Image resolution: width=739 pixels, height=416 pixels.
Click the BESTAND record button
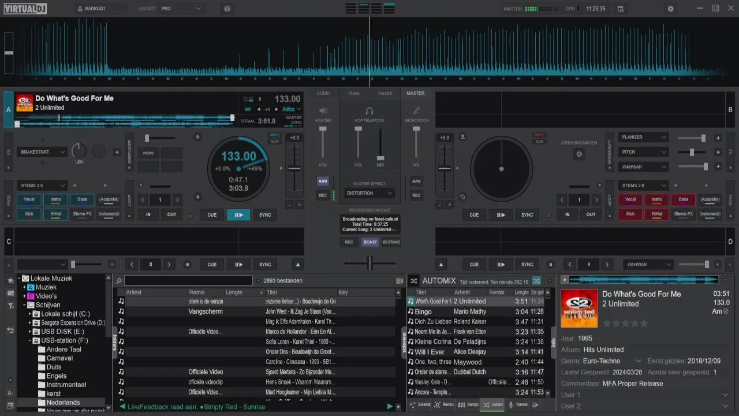point(391,242)
